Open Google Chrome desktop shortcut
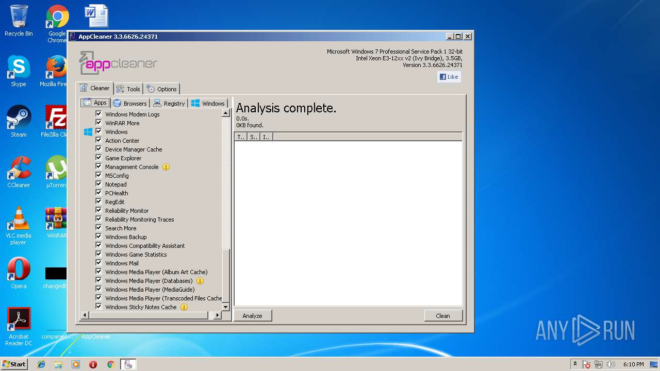This screenshot has width=660, height=371. click(x=57, y=24)
